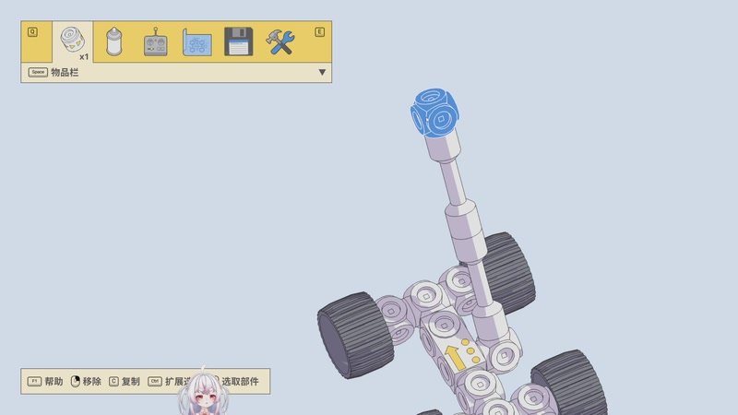Click the 移除 remove label
This screenshot has height=415, width=738.
pyautogui.click(x=91, y=381)
